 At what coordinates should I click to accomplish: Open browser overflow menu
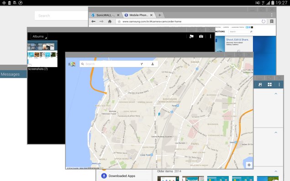[x=272, y=15]
